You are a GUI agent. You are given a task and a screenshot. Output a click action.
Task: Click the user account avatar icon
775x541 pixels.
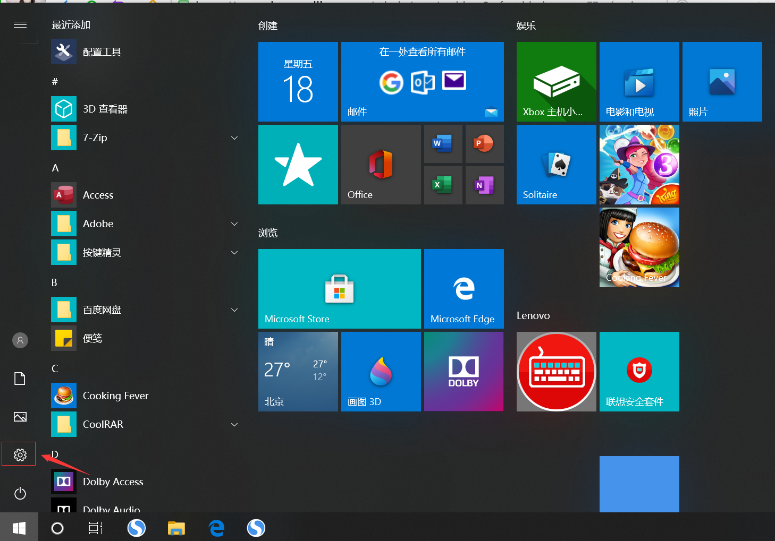click(x=20, y=340)
